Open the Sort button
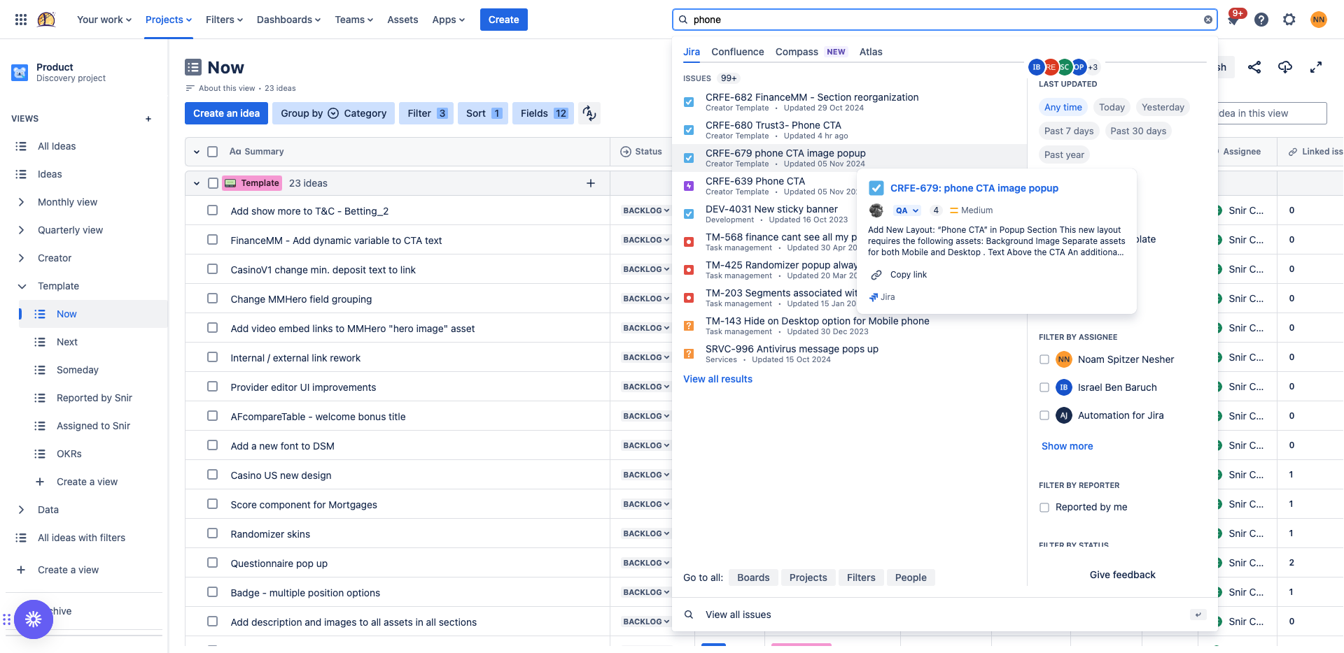 pyautogui.click(x=483, y=113)
